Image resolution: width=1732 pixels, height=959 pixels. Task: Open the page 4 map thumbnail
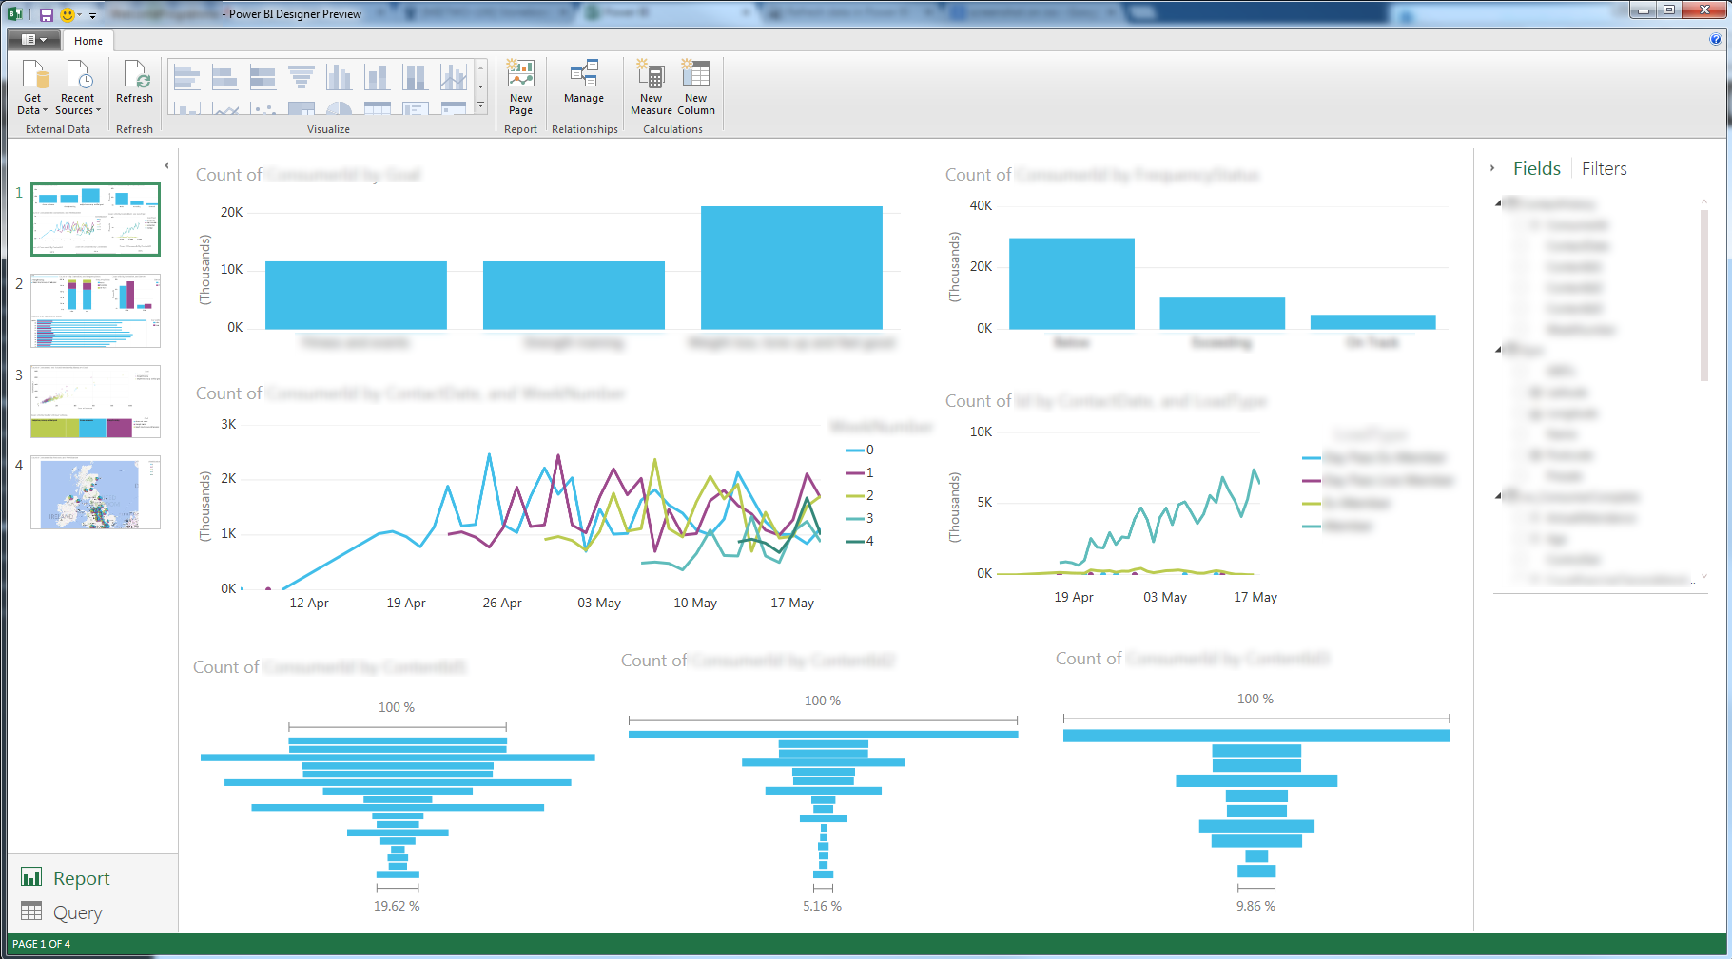click(95, 492)
